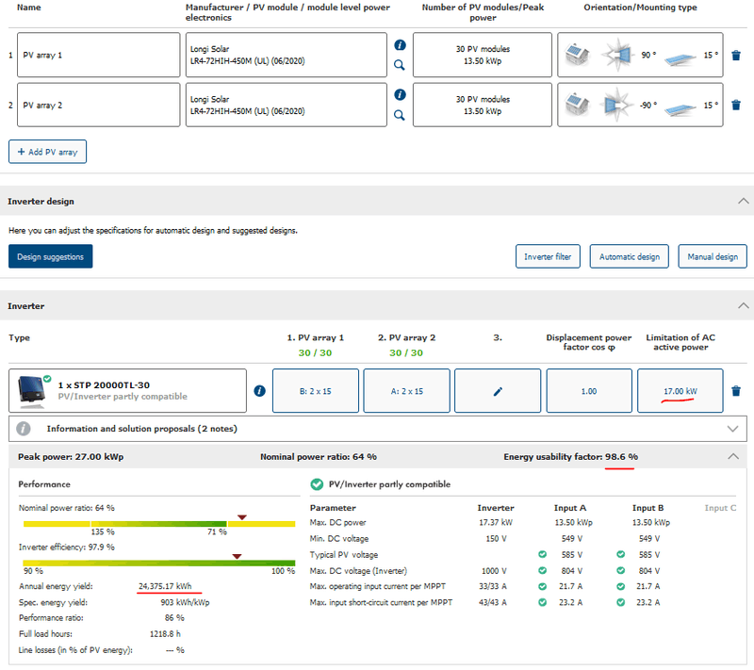Click the Manual design button

pos(713,256)
